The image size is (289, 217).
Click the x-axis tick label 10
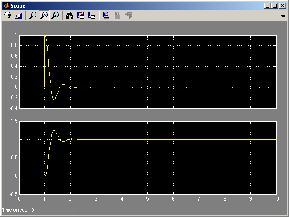276,198
